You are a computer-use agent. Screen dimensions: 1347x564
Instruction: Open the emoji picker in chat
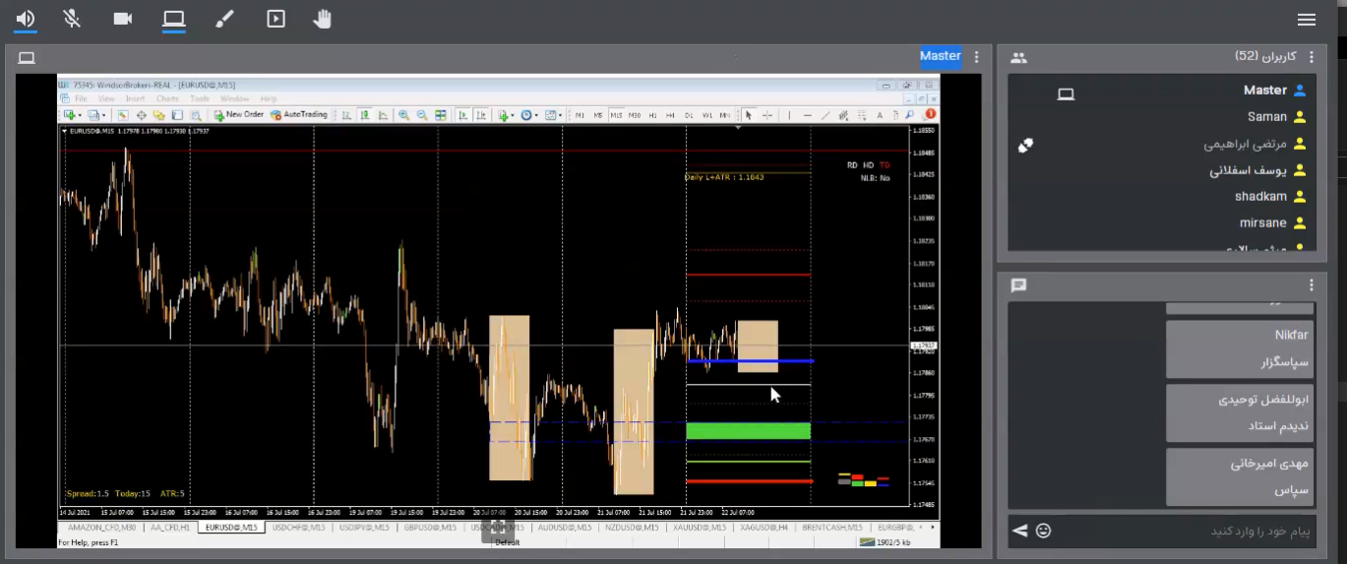pyautogui.click(x=1043, y=531)
